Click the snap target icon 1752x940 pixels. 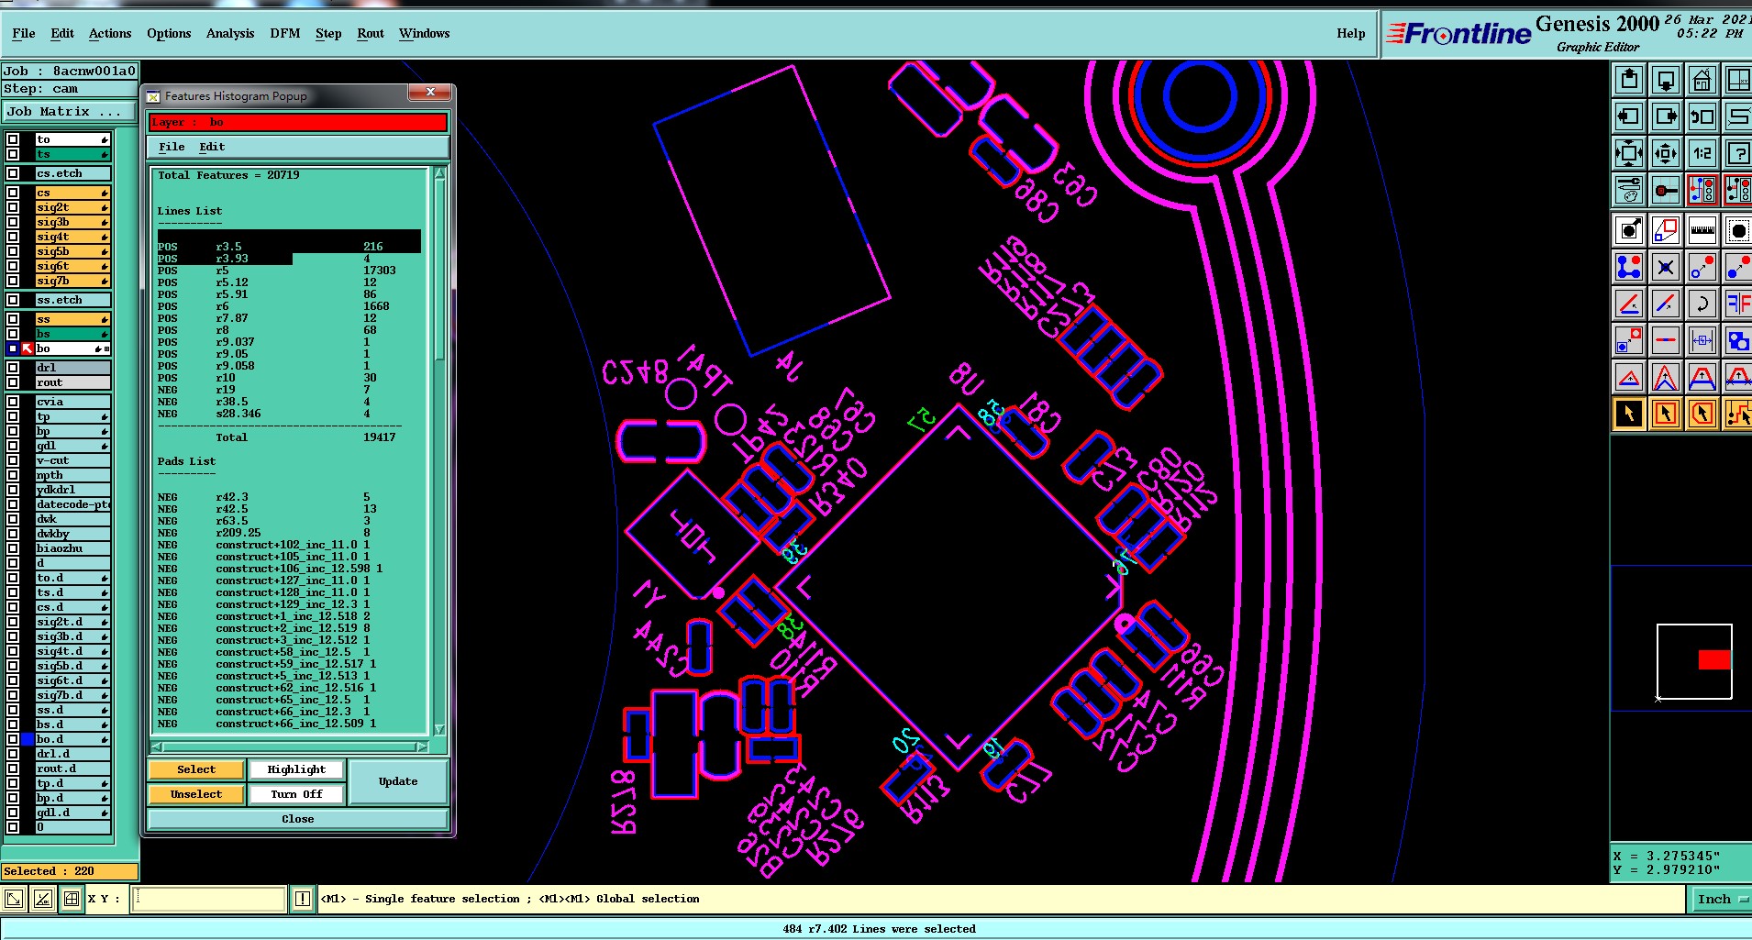click(1666, 190)
